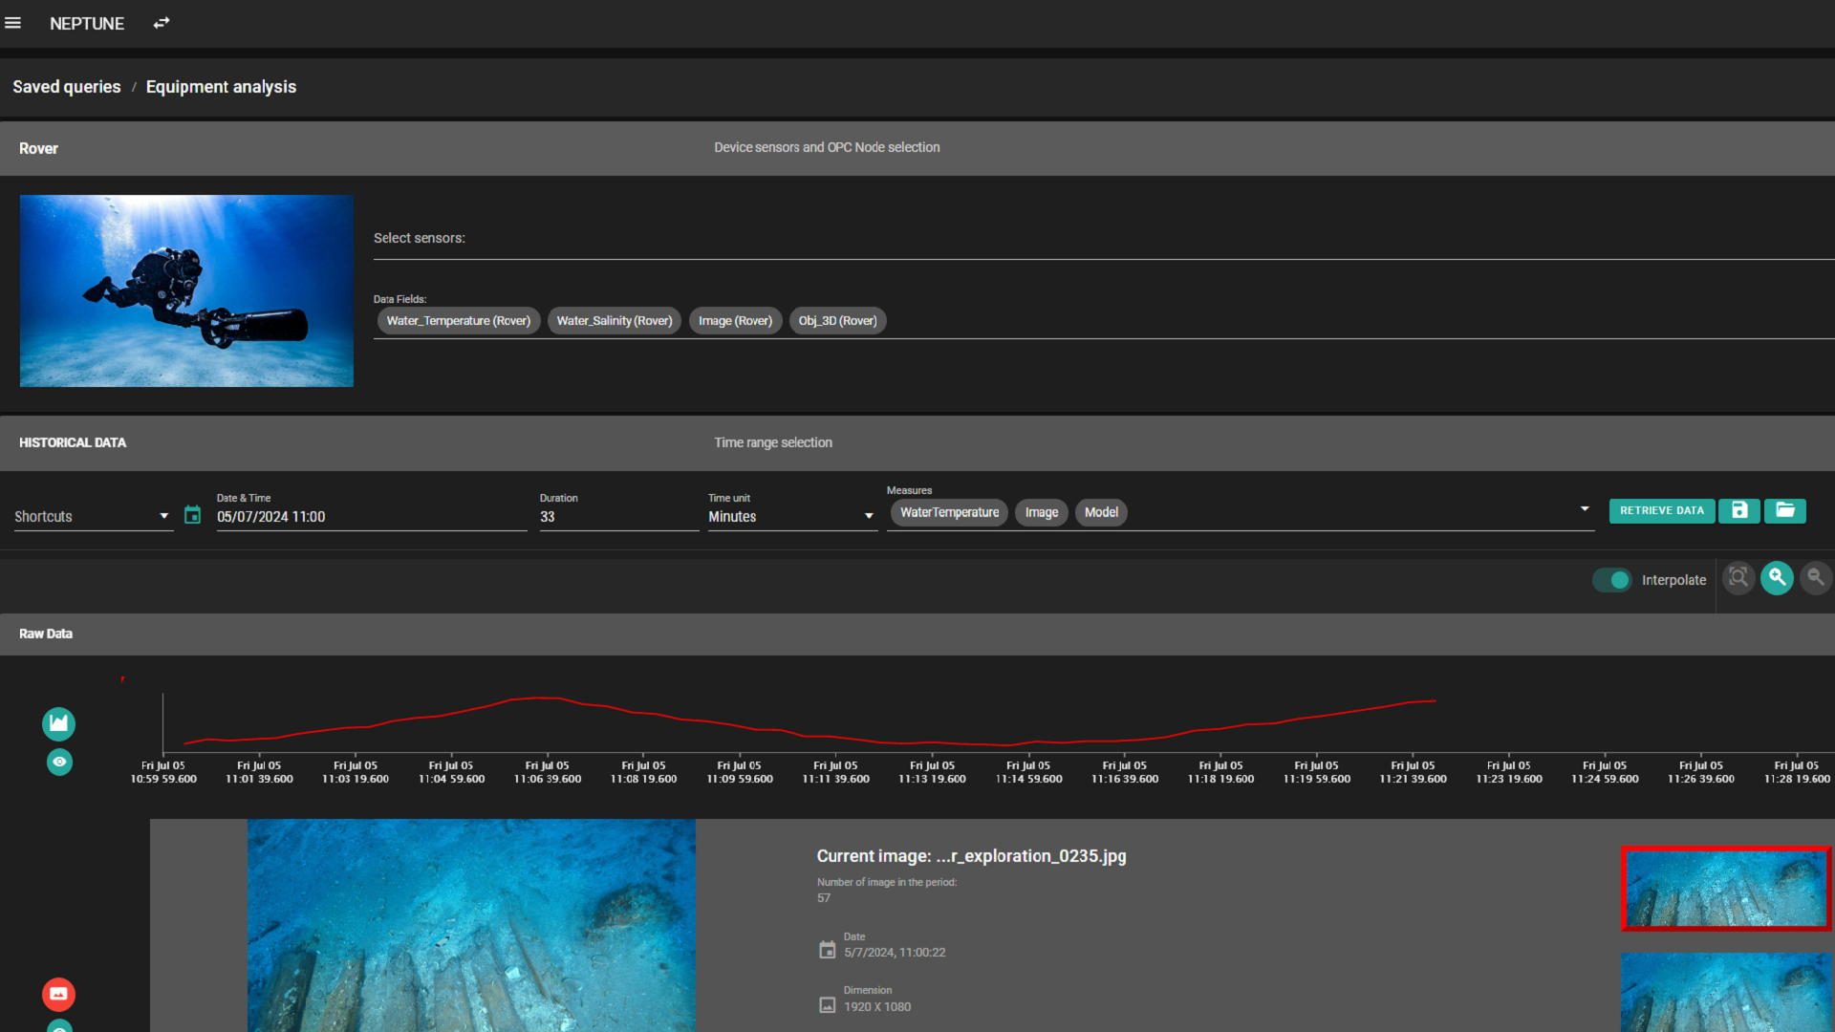Select the Water_Salinity (Rover) chip

(x=615, y=321)
